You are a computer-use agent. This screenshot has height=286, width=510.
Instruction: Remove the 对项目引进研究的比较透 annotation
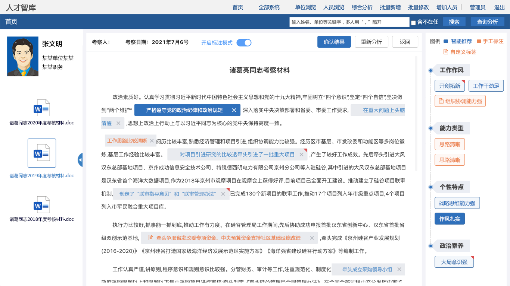click(301, 155)
